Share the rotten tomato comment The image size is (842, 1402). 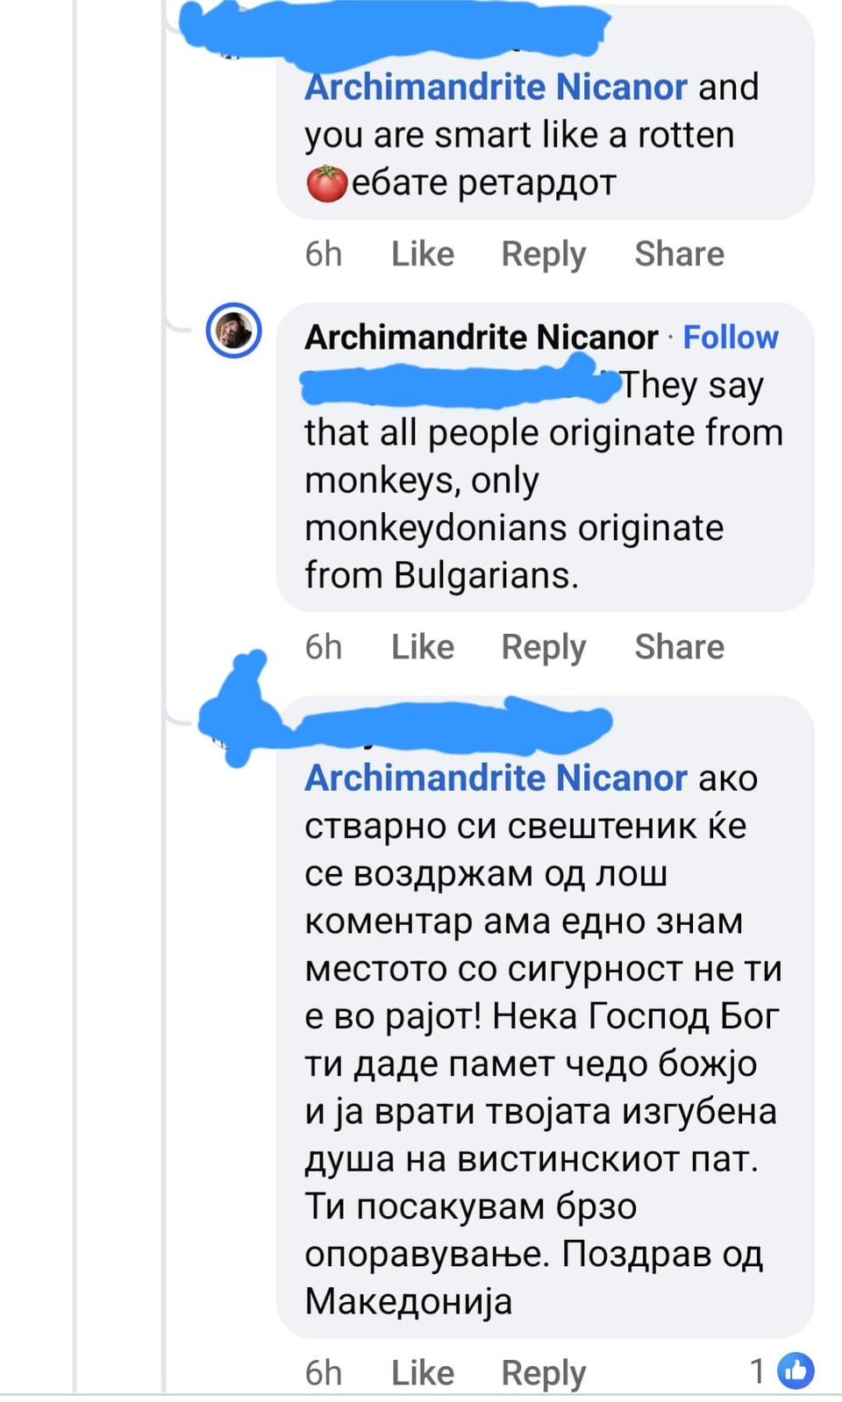[x=680, y=253]
